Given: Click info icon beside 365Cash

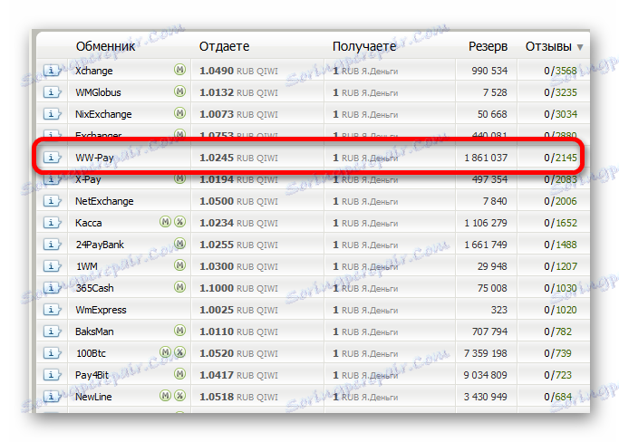Looking at the screenshot, I should [x=52, y=288].
